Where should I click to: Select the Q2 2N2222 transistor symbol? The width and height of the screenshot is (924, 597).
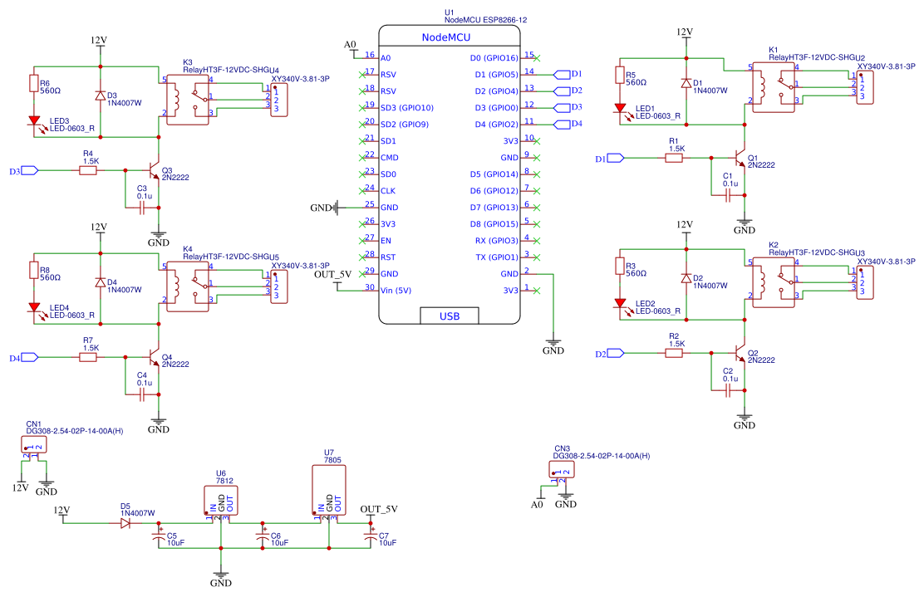(739, 353)
